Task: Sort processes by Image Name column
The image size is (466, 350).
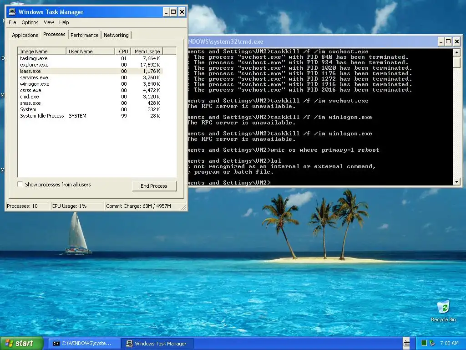Action: point(41,51)
